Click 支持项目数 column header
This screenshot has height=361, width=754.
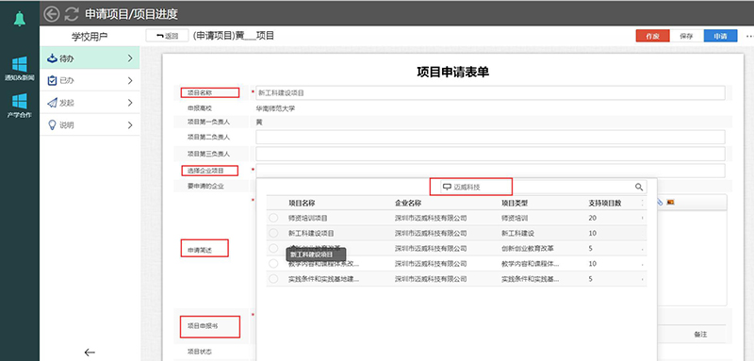tap(605, 204)
